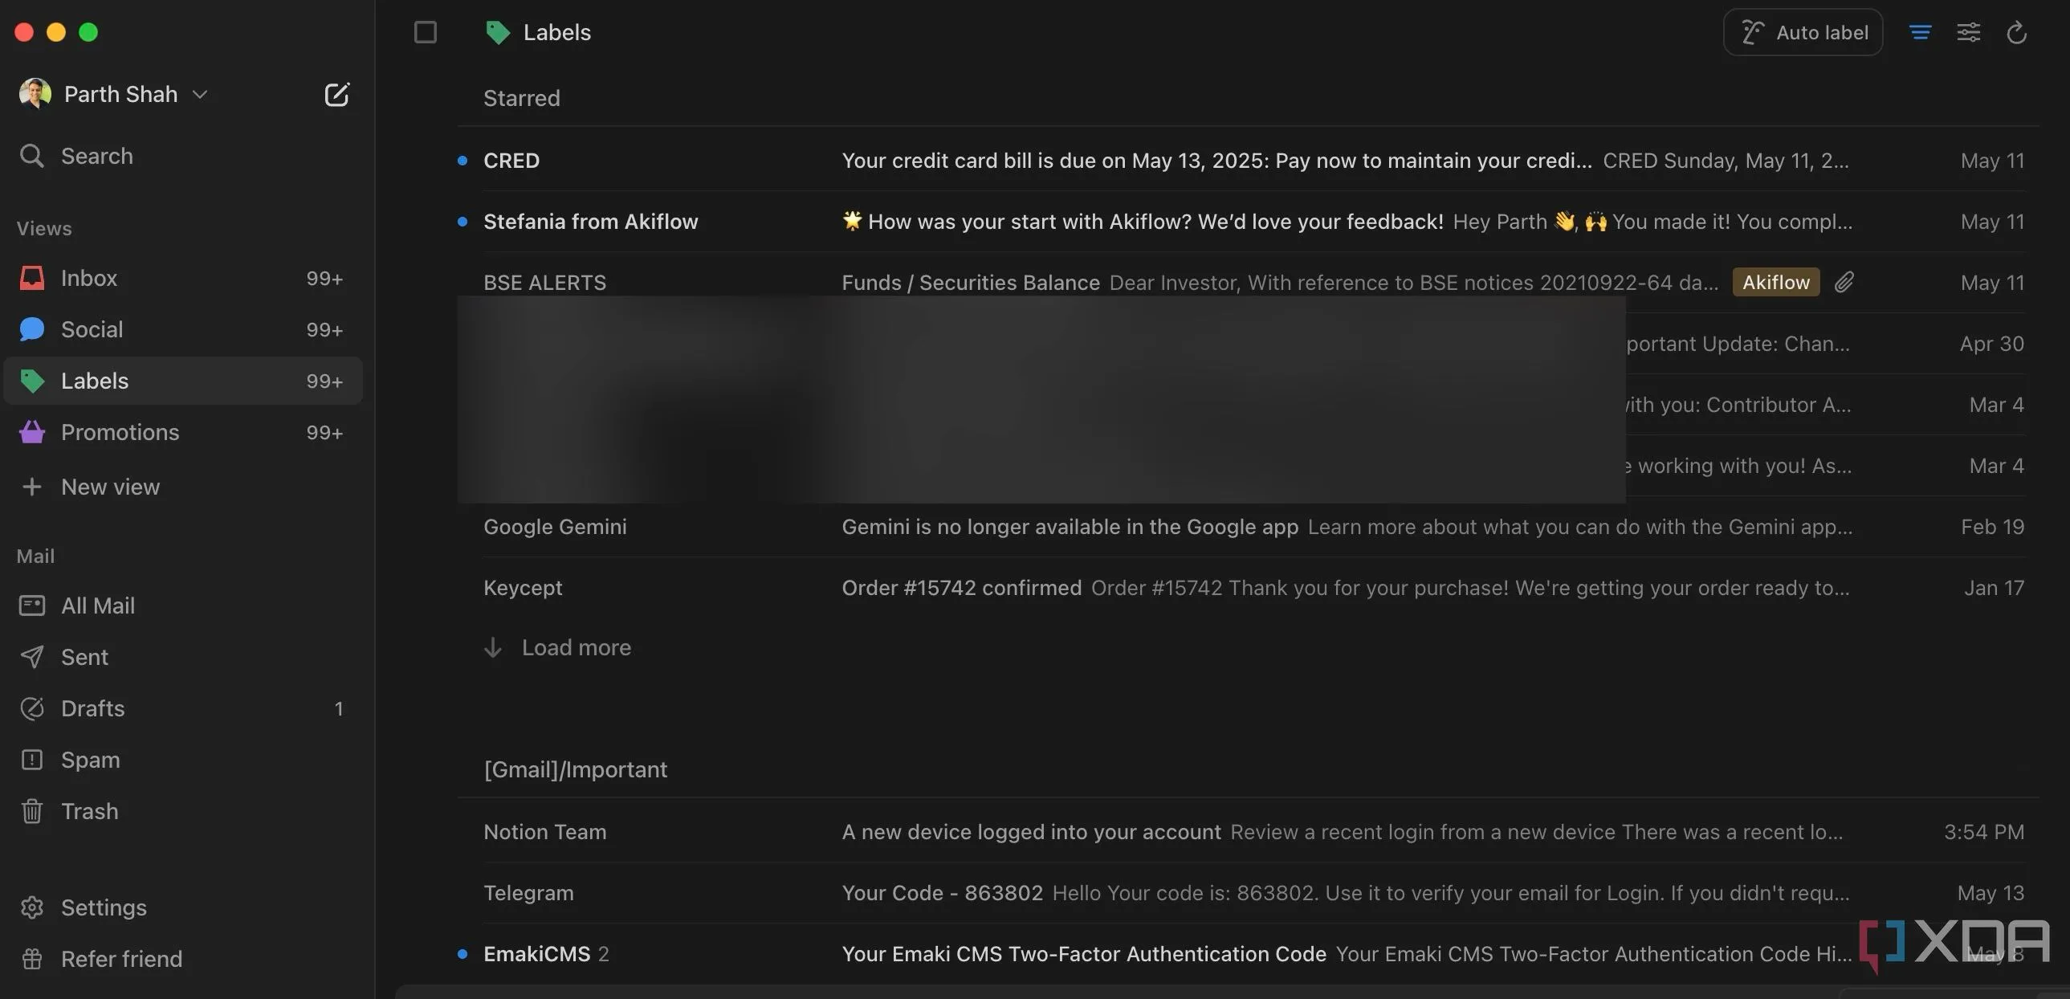Click the Sent paper plane icon
This screenshot has height=999, width=2070.
pyautogui.click(x=31, y=657)
